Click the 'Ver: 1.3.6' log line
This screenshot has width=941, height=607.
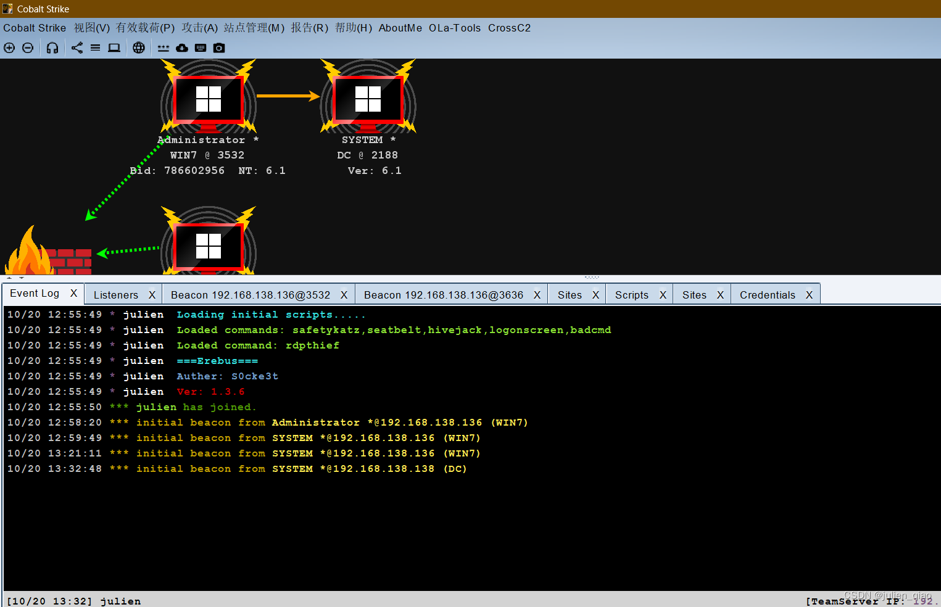pos(210,392)
